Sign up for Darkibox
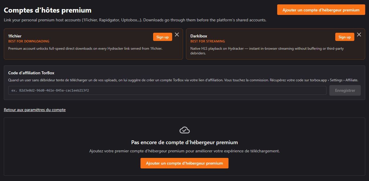Viewport: 369px width, 181px height. click(344, 37)
